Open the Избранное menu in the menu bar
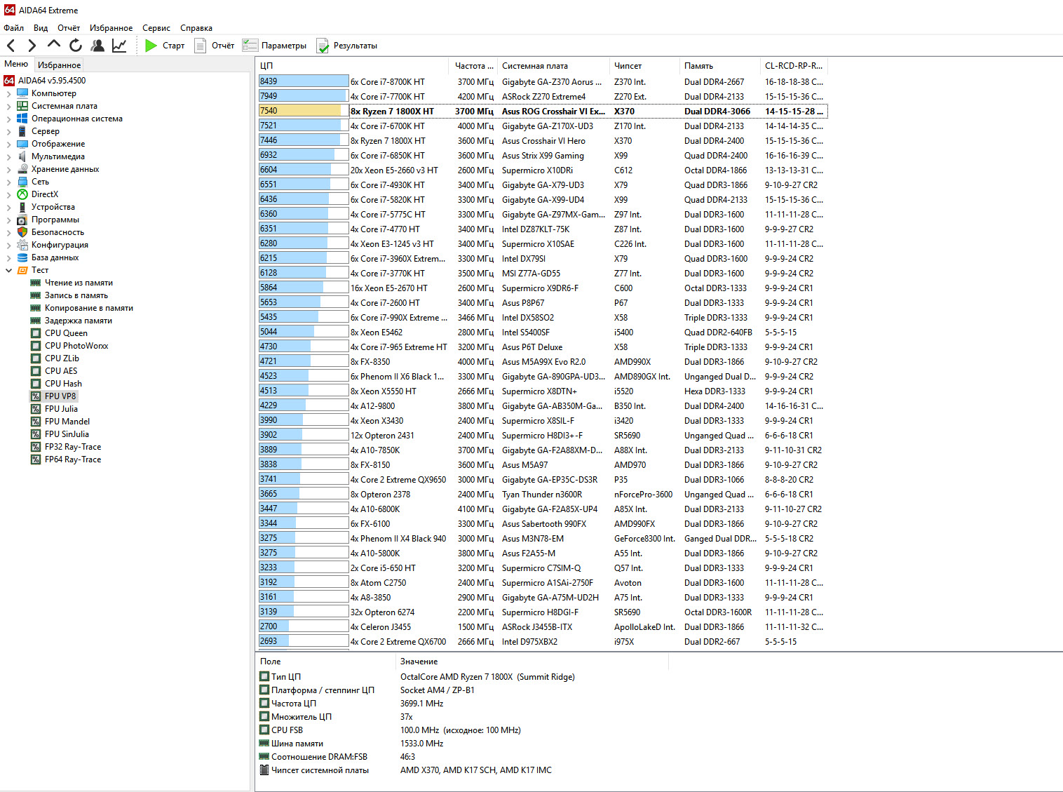This screenshot has height=792, width=1063. click(x=111, y=28)
